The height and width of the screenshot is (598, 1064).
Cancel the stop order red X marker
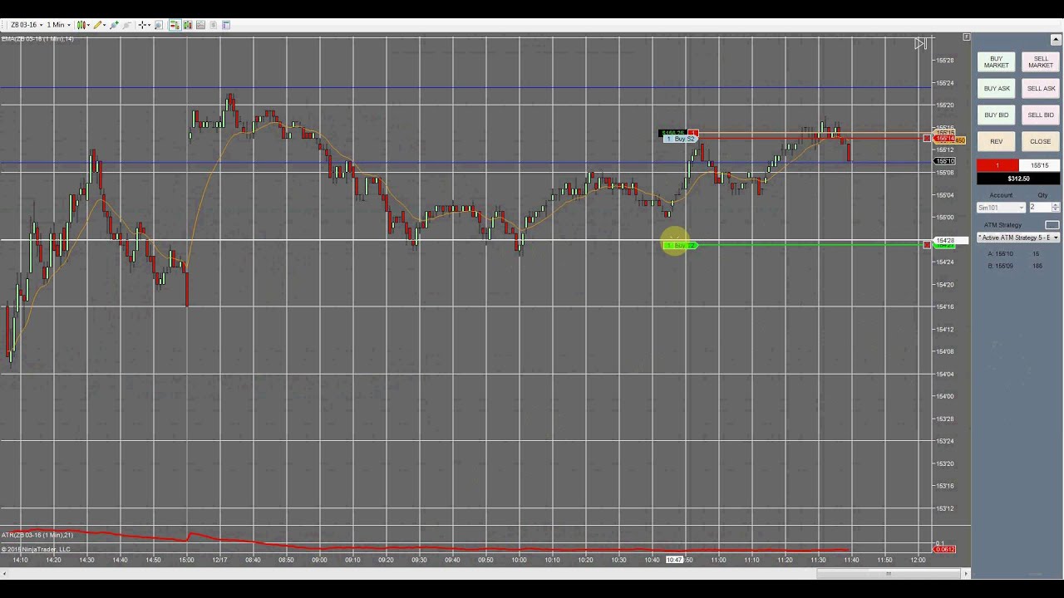(927, 139)
